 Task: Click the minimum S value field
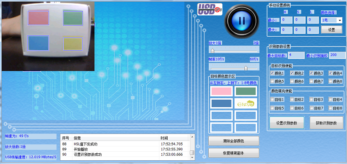(x=300, y=20)
